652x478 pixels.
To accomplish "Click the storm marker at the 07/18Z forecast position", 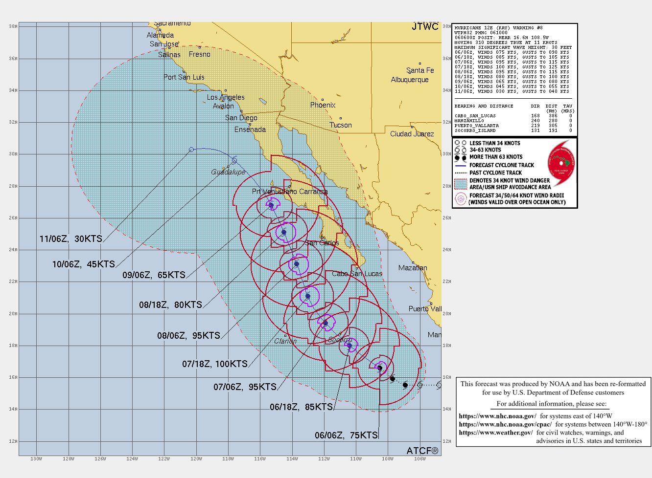I will (308, 296).
